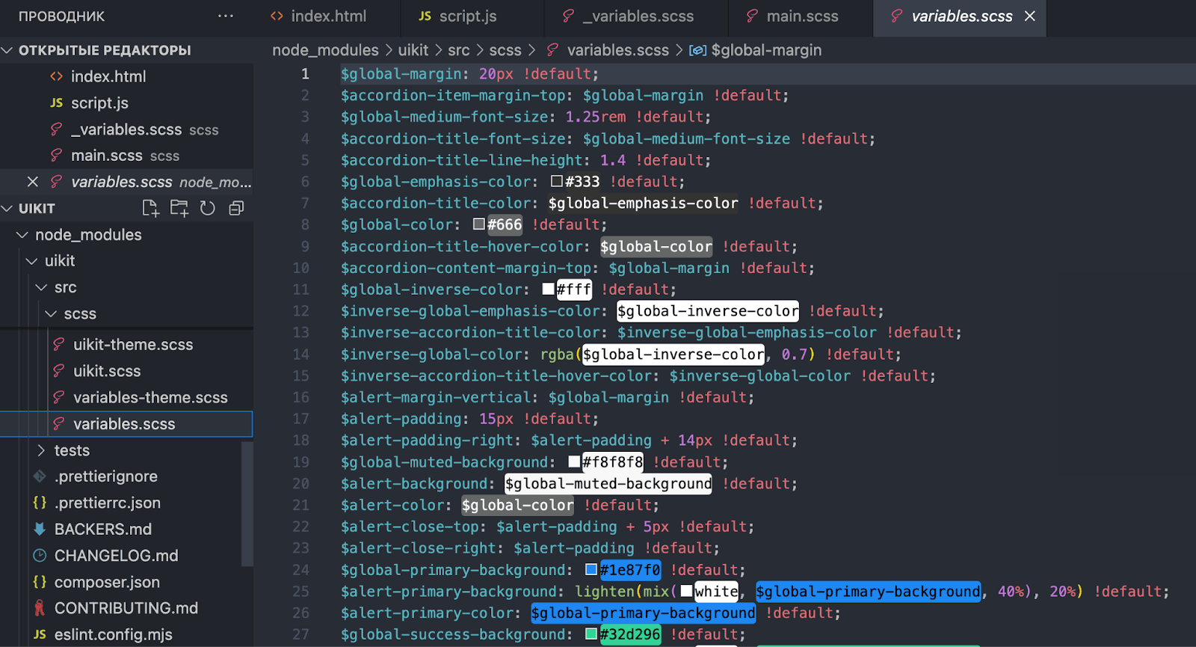Screen dimensions: 1196x647
Task: Collapse the Open Editors section
Action: (x=8, y=50)
